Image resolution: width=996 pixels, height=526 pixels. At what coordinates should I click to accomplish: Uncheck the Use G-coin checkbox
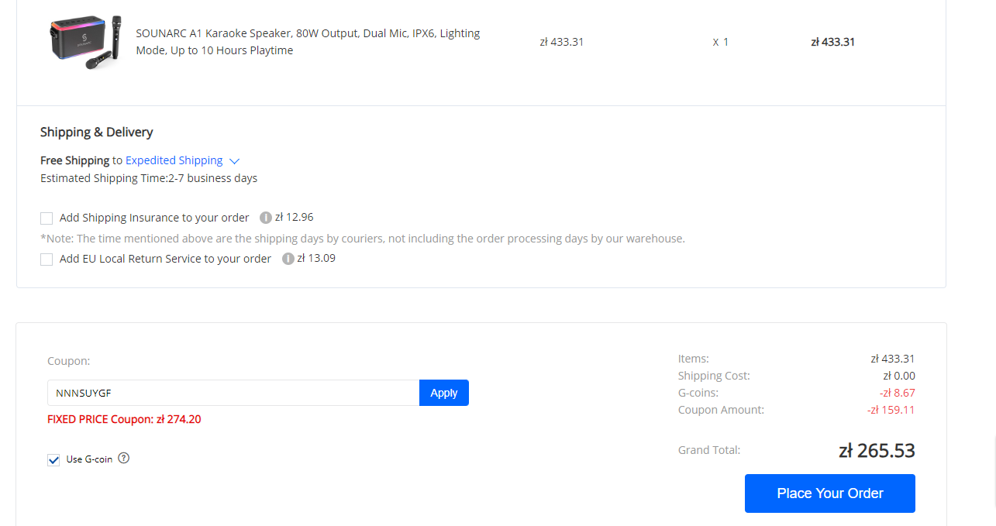tap(53, 459)
